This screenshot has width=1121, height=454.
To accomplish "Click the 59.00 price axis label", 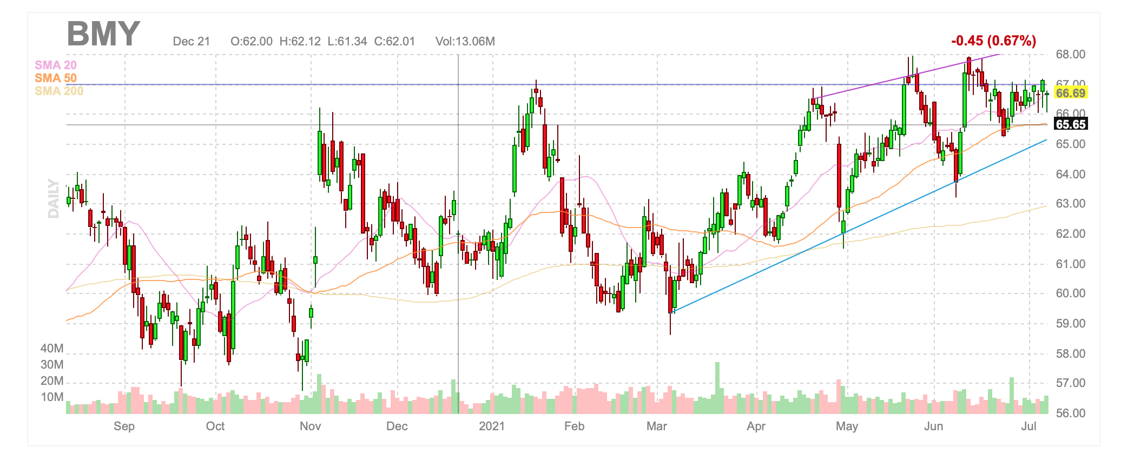I will (x=1071, y=324).
